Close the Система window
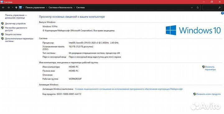224x114 pixels. tap(220, 2)
